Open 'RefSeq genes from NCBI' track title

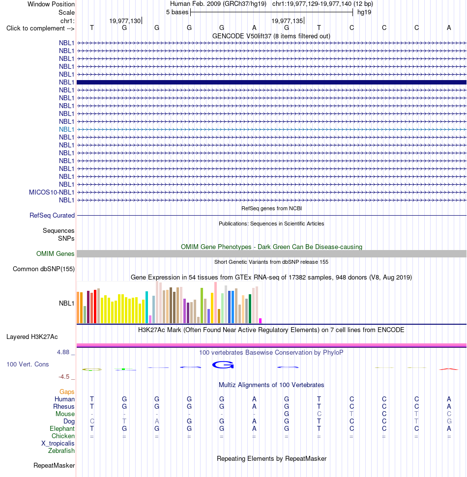(271, 208)
